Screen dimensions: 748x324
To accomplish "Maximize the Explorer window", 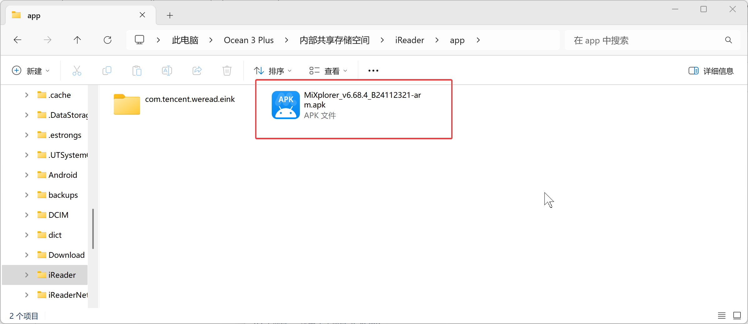I will 704,9.
